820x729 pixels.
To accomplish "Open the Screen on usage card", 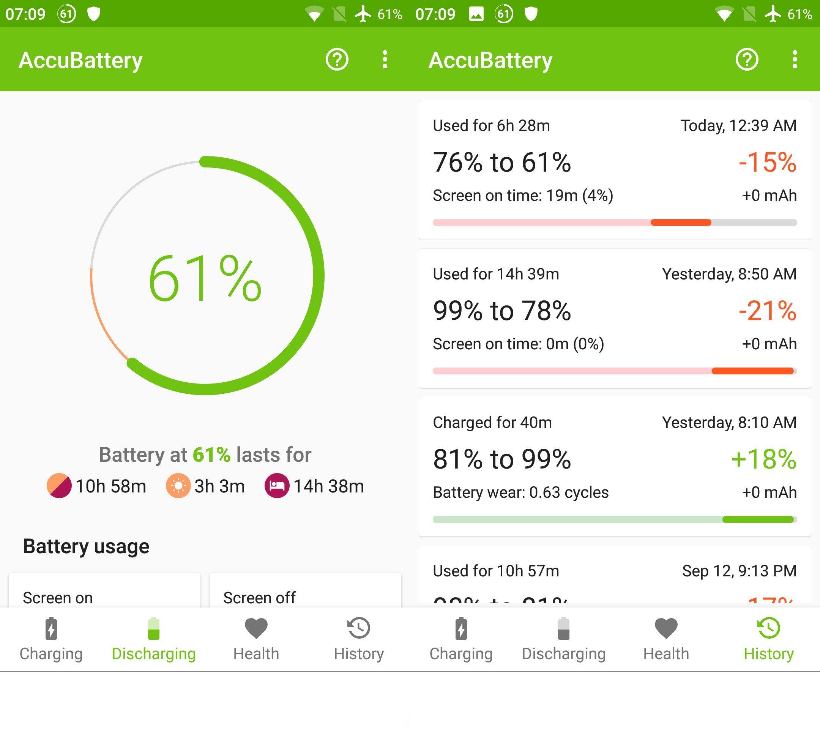I will (105, 590).
